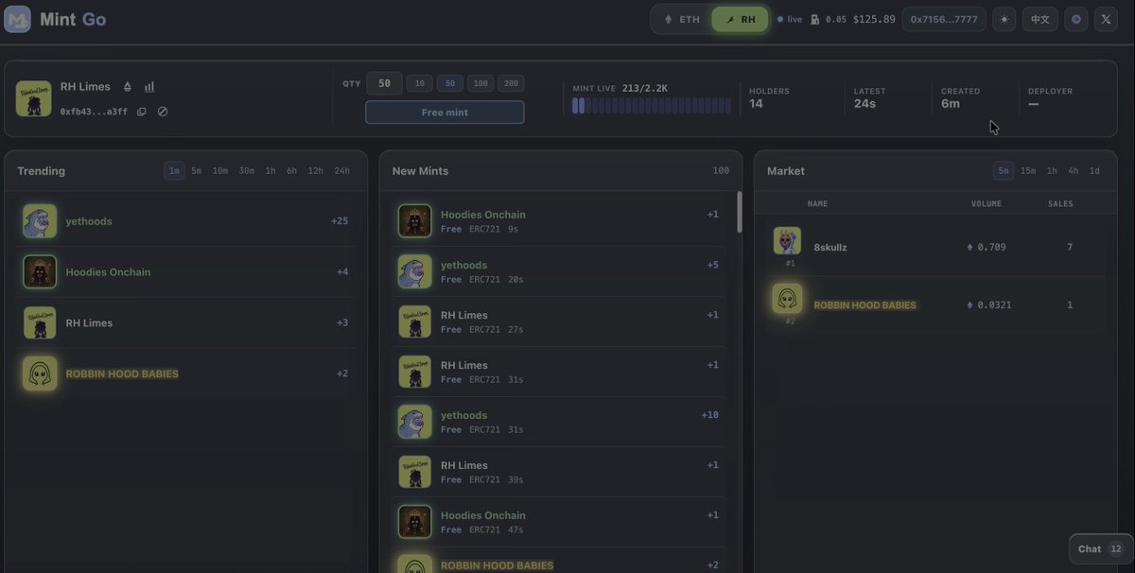1135x573 pixels.
Task: Click the blue circle icon beside X
Action: click(x=1075, y=19)
